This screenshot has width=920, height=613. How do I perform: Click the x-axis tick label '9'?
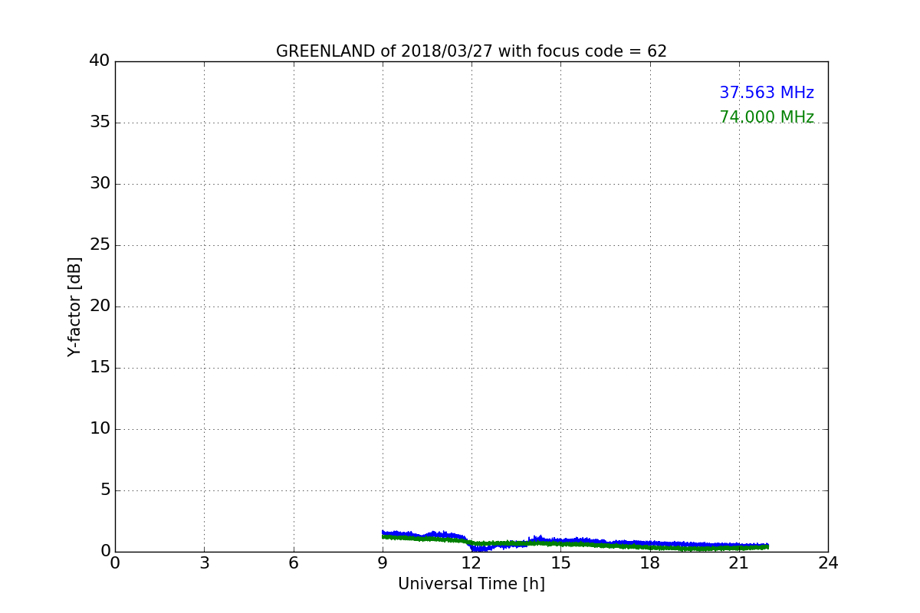383,563
